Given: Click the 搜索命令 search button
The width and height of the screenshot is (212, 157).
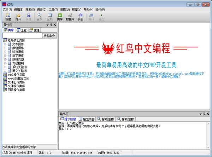Looking at the screenshot, I should point(49,36).
